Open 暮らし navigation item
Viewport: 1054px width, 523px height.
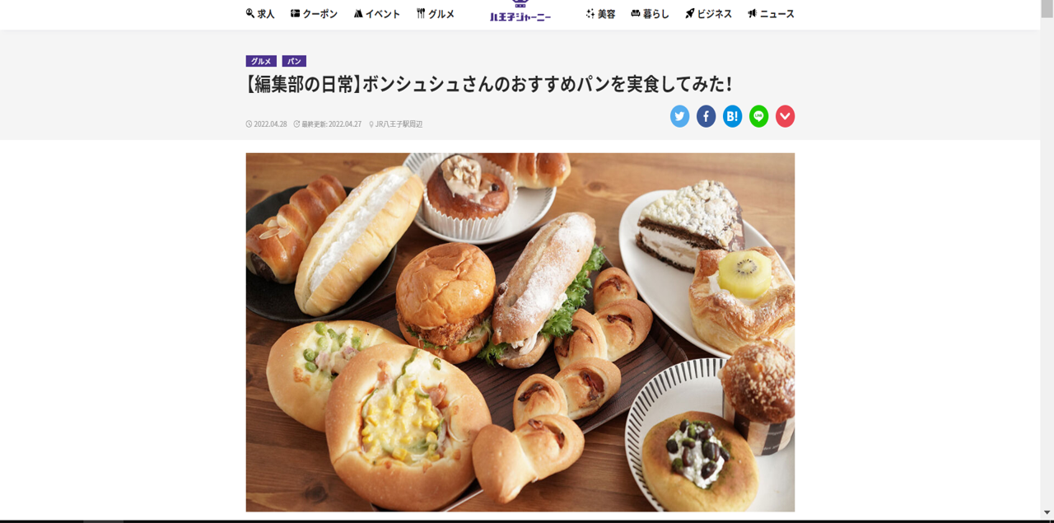point(650,14)
